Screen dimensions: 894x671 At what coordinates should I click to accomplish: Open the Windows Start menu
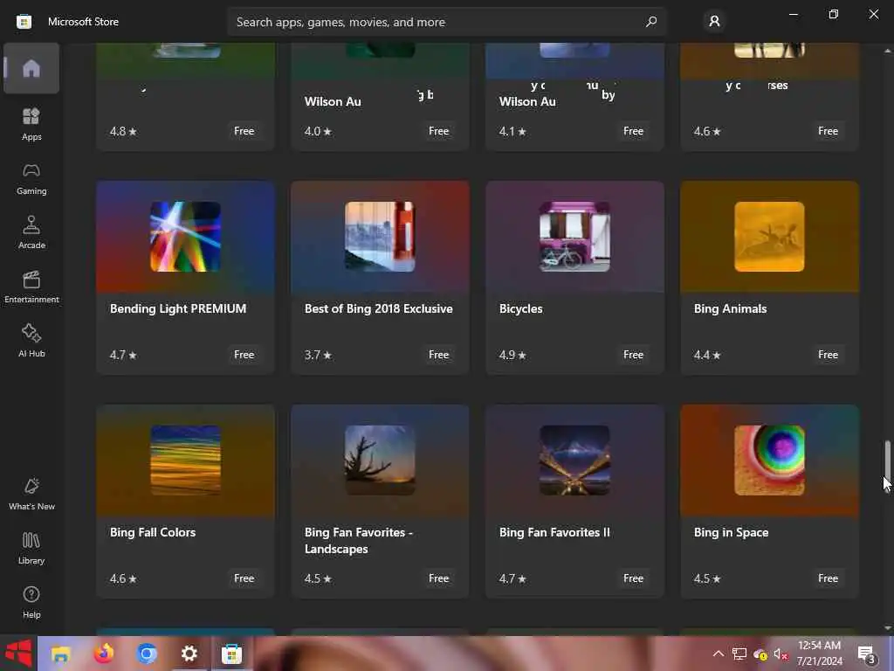(x=18, y=654)
